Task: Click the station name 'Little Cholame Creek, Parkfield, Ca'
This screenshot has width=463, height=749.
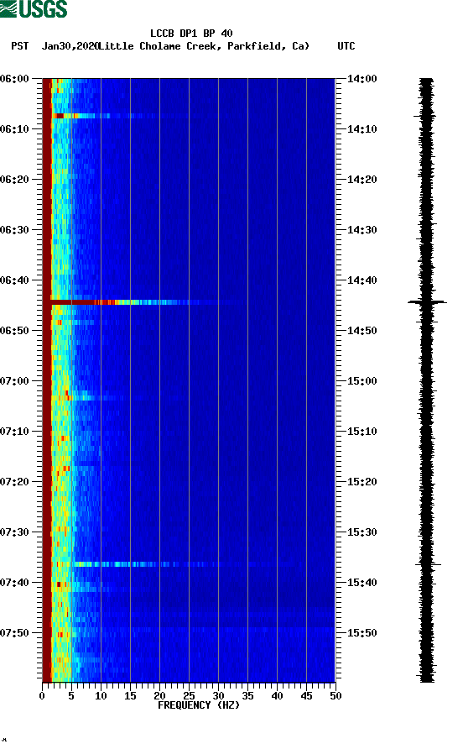Action: (x=204, y=46)
